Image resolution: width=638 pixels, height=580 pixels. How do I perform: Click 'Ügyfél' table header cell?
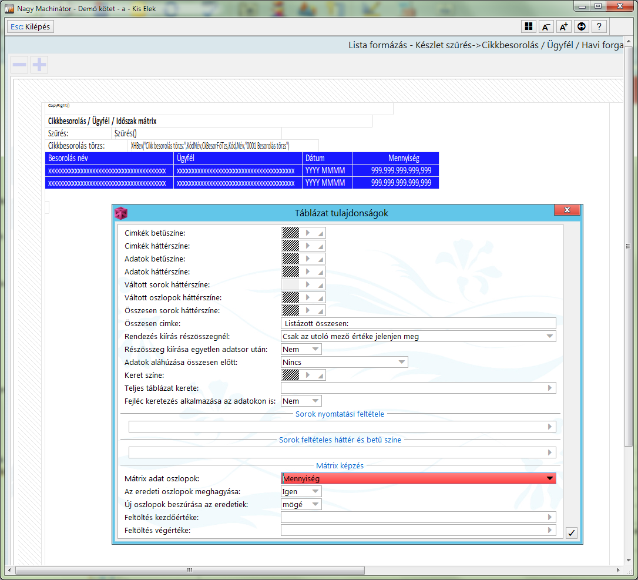(237, 158)
